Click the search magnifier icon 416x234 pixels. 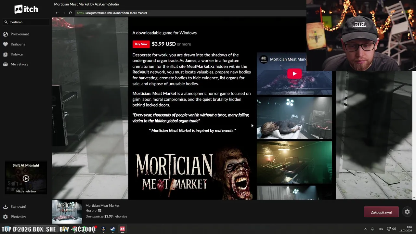(6, 22)
